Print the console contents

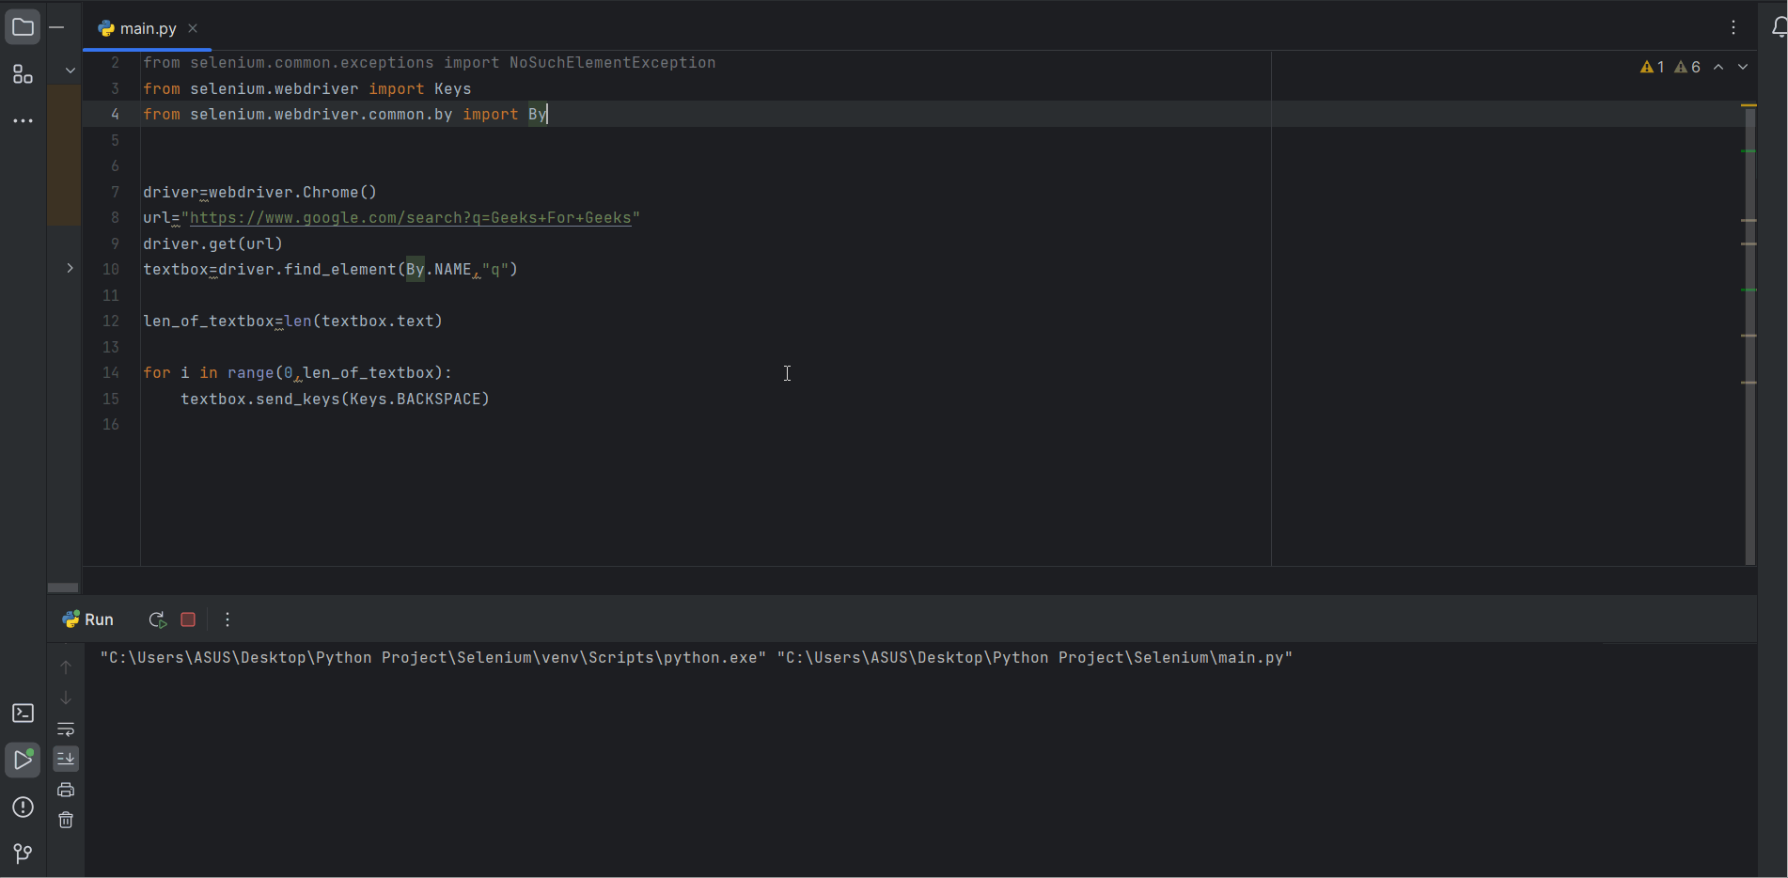65,790
